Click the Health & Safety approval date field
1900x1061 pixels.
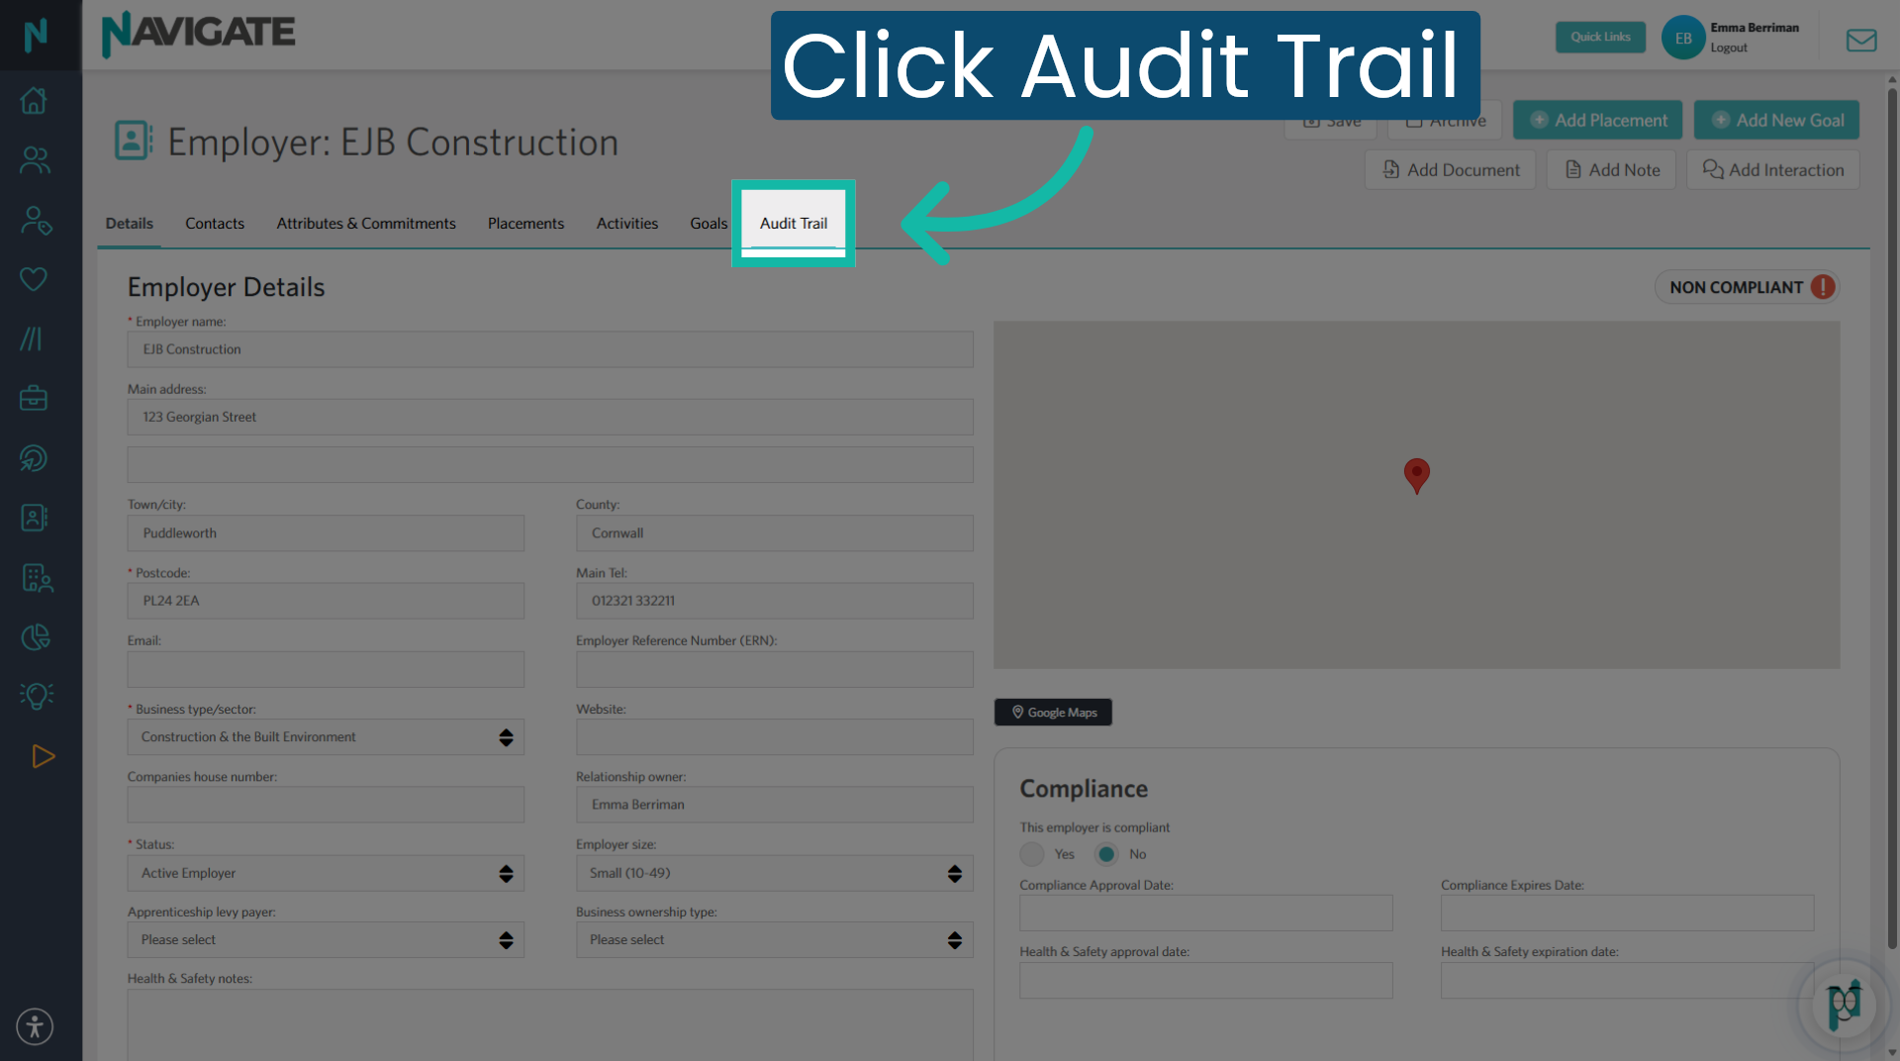(1206, 980)
